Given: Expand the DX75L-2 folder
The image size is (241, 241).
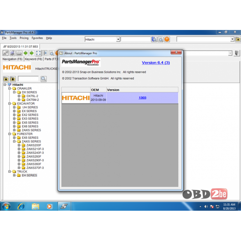Looking at the screenshot, I should [19, 96].
